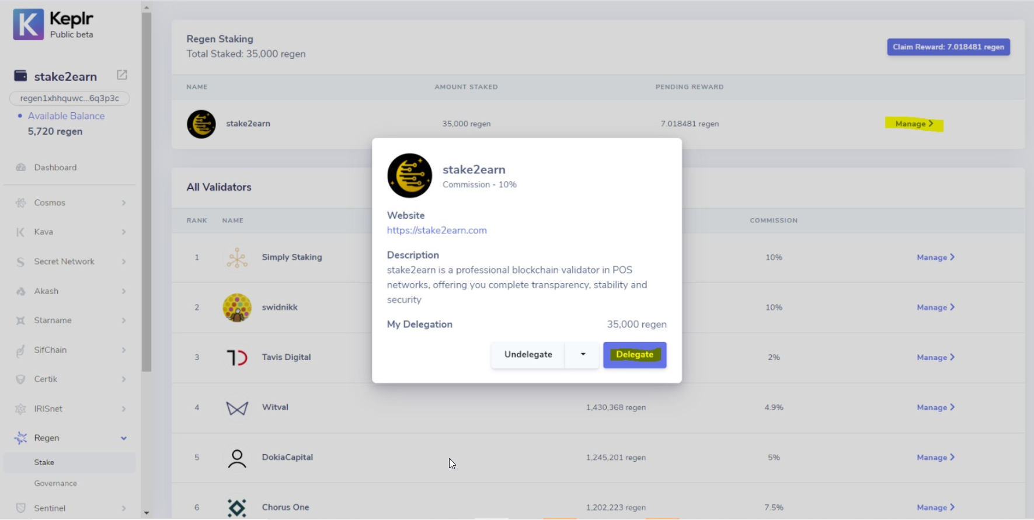Click the Cosmos chain icon
The height and width of the screenshot is (520, 1034).
coord(21,203)
